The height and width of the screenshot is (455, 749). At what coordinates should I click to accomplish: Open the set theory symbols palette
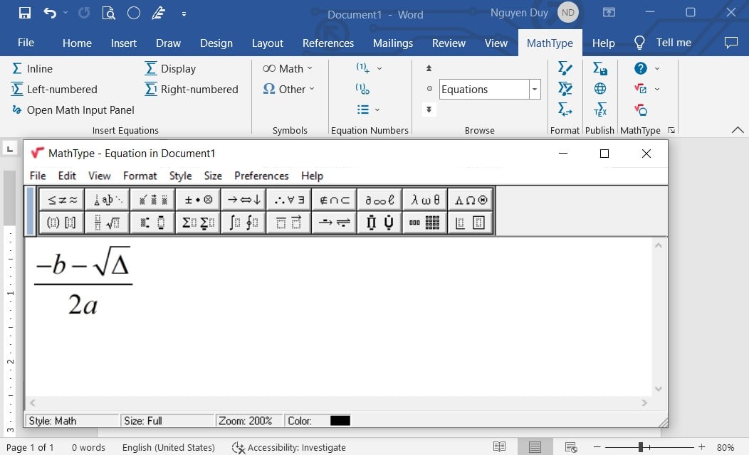pos(335,199)
